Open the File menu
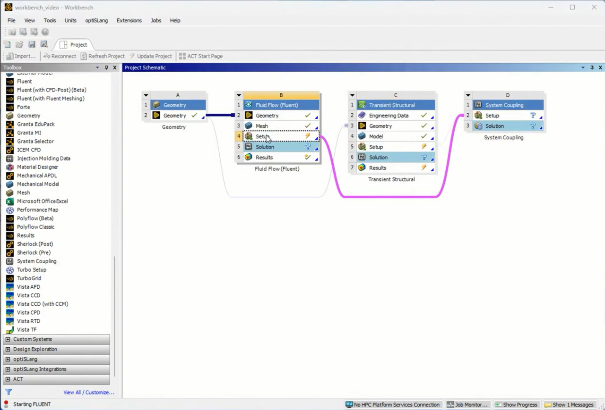This screenshot has width=605, height=410. tap(11, 20)
